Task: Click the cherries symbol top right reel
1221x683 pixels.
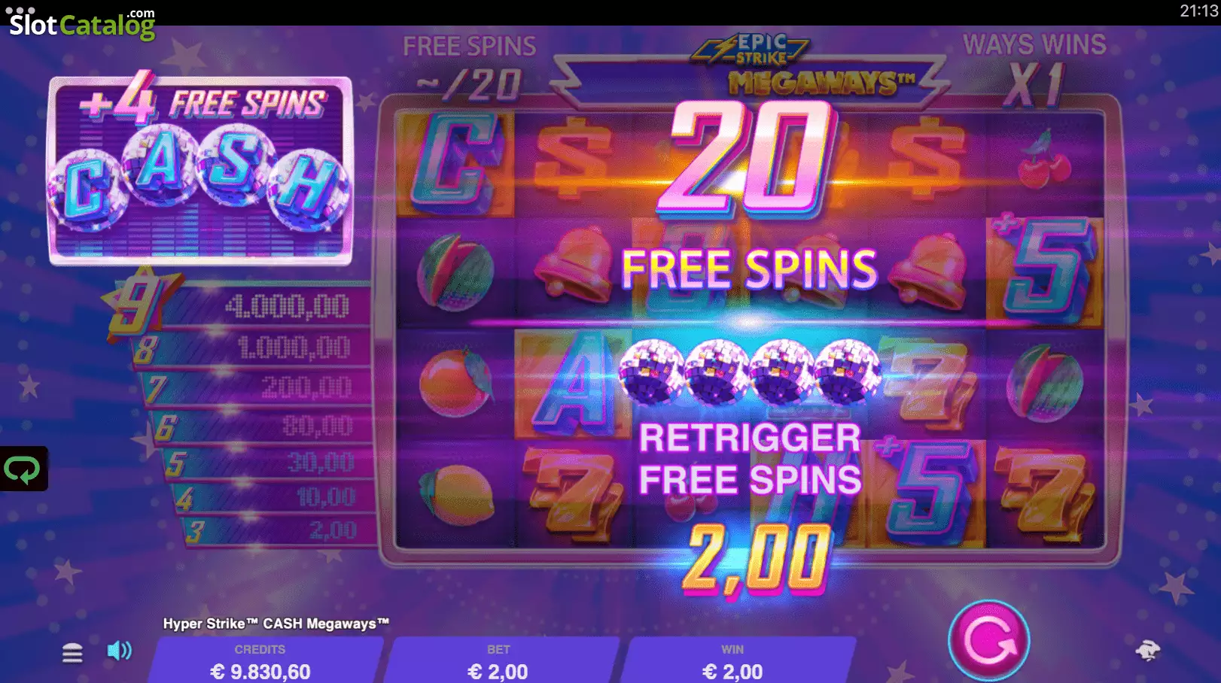Action: coord(1043,159)
